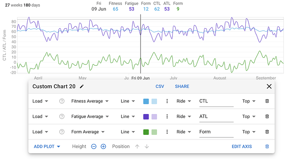
Task: Change Line plot style for Form row
Action: 128,132
